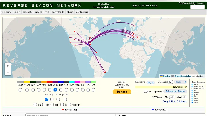Open the about tab

pos(70,12)
